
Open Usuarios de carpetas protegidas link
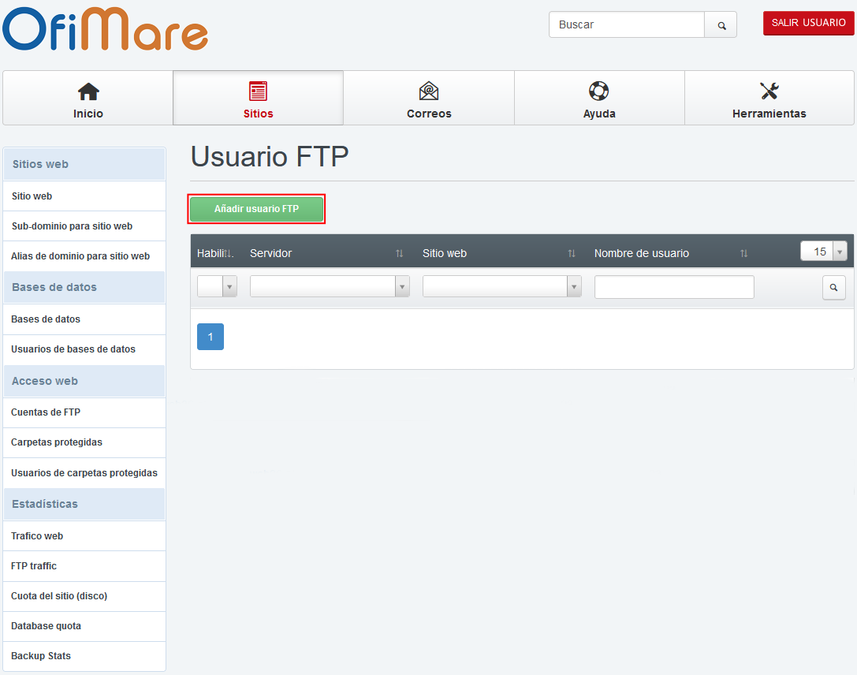(84, 473)
